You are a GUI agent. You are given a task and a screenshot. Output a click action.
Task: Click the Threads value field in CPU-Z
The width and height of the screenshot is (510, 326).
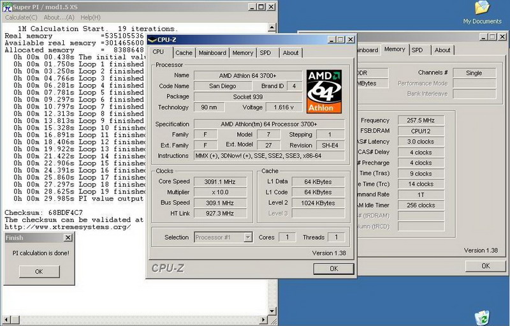(x=337, y=237)
